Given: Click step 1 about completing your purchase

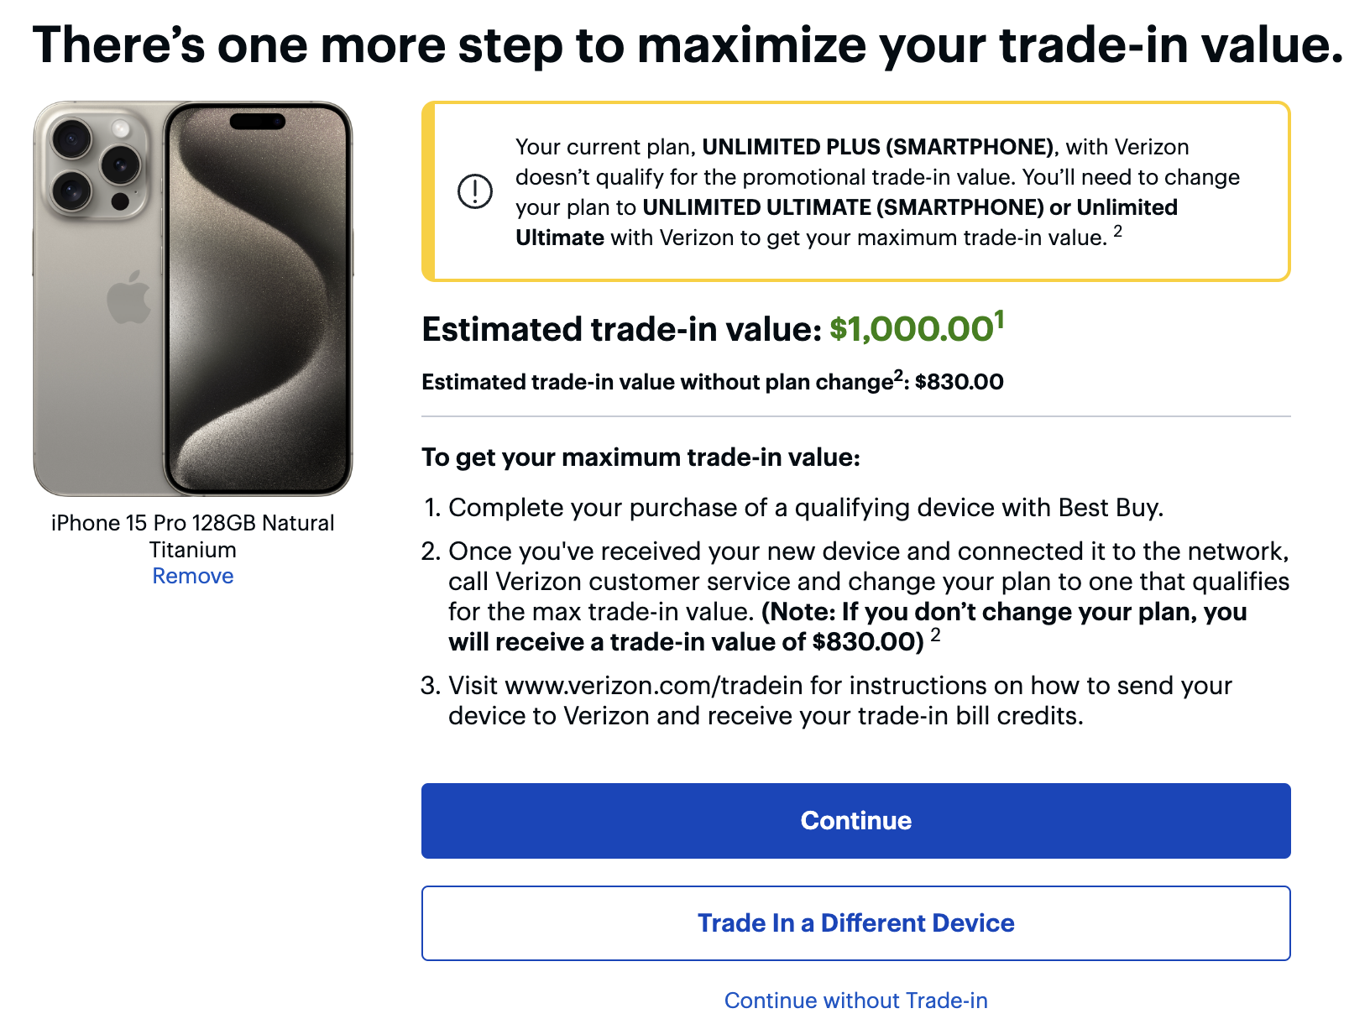Looking at the screenshot, I should 806,508.
